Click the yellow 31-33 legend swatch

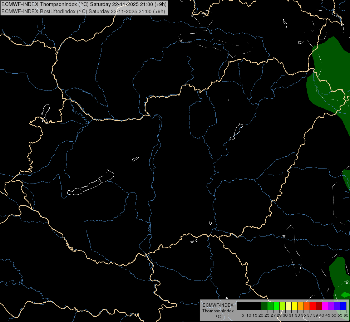(x=295, y=306)
